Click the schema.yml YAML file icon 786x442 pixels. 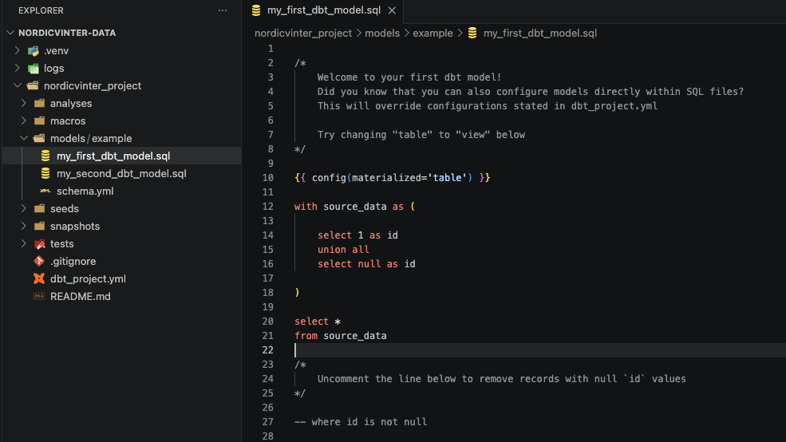coord(45,191)
